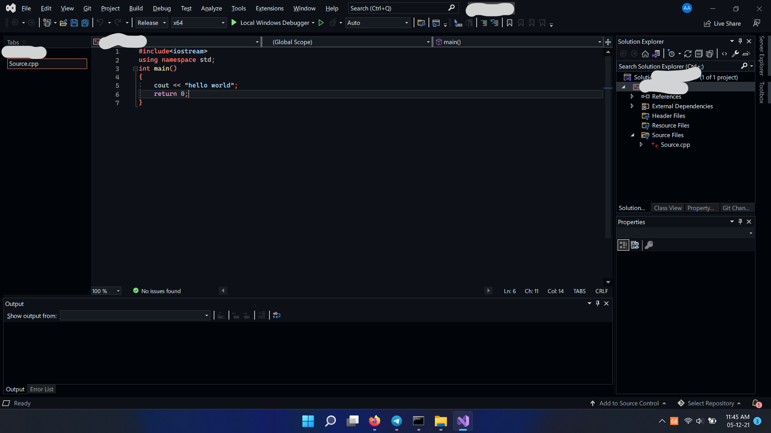
Task: Click Add to Source Control
Action: click(628, 403)
